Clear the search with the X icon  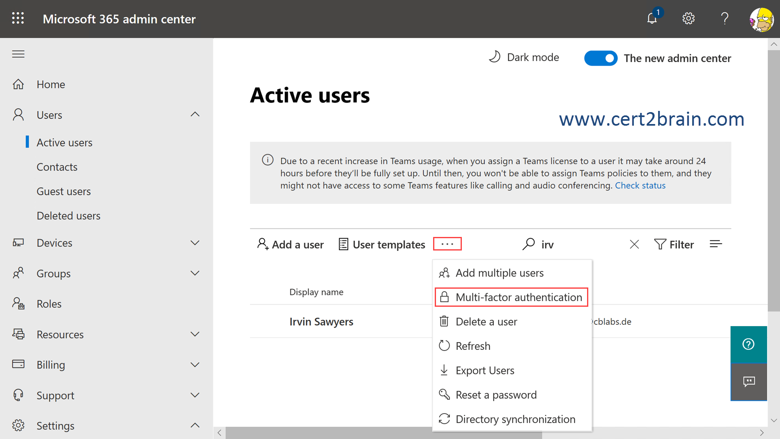click(634, 244)
